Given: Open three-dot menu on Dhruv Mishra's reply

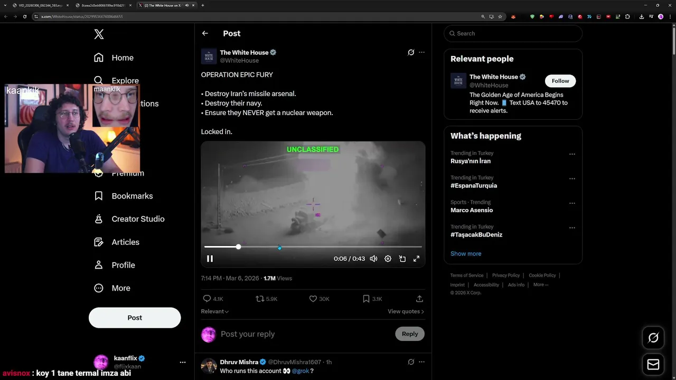Looking at the screenshot, I should (421, 362).
